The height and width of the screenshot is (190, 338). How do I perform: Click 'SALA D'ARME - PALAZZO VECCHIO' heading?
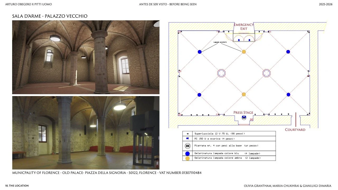tap(50, 16)
